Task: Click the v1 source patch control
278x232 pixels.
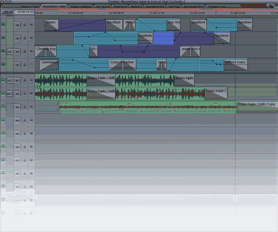Action: tap(9, 51)
